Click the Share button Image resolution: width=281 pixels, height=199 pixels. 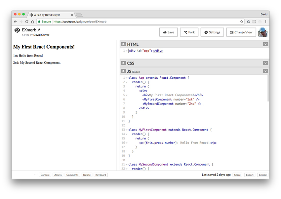pyautogui.click(x=237, y=175)
